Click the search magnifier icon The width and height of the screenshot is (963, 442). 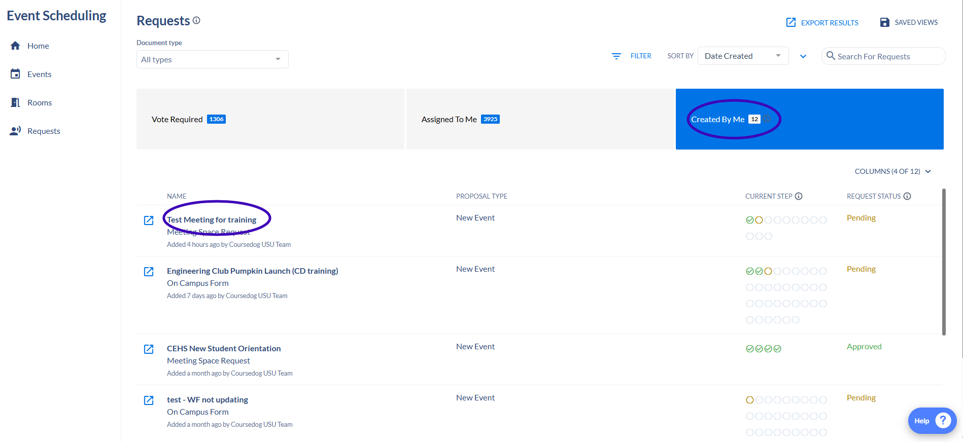click(x=831, y=56)
